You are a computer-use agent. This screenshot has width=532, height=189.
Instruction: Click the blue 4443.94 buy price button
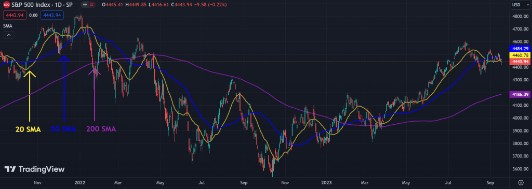click(x=52, y=15)
